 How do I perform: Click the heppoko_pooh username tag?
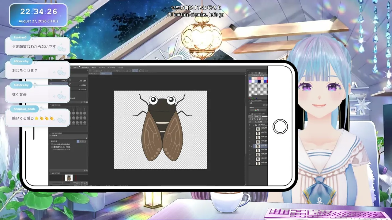[x=24, y=109]
